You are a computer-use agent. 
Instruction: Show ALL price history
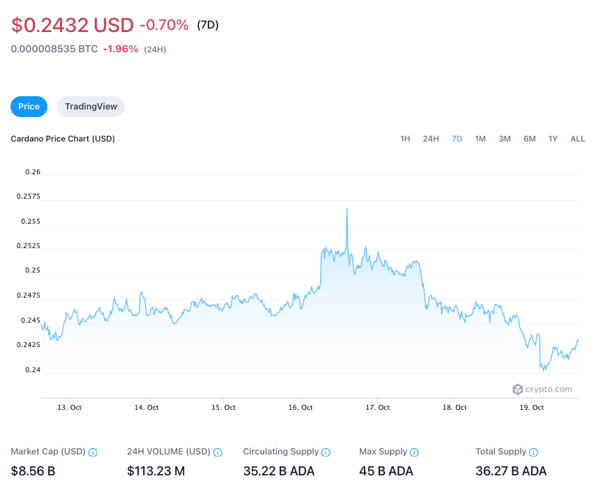tap(578, 139)
